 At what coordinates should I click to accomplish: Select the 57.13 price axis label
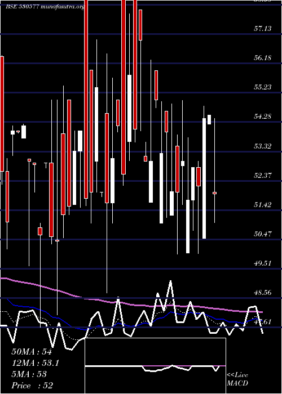(x=263, y=28)
